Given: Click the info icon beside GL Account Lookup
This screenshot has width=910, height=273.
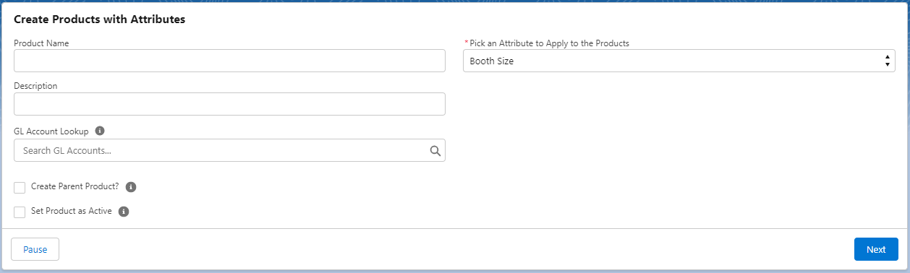Looking at the screenshot, I should pos(100,131).
